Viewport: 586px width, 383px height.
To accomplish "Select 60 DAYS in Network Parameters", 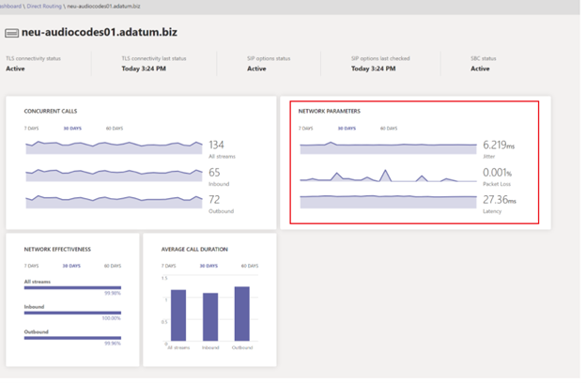I will (389, 129).
